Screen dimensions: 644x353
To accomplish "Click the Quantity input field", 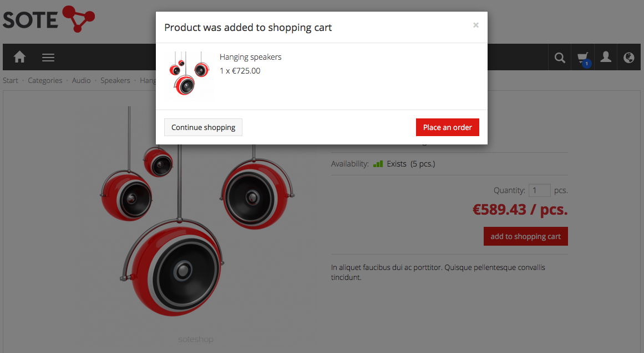I will click(539, 190).
